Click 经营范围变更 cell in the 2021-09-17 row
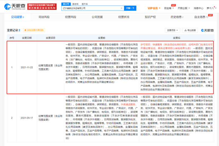Viewport: 219px width, 146px height. pyautogui.click(x=50, y=118)
